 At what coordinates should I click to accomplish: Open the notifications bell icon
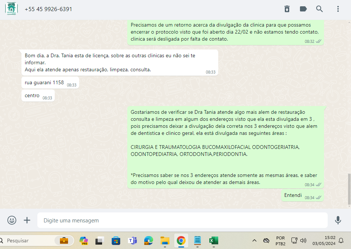pyautogui.click(x=341, y=241)
